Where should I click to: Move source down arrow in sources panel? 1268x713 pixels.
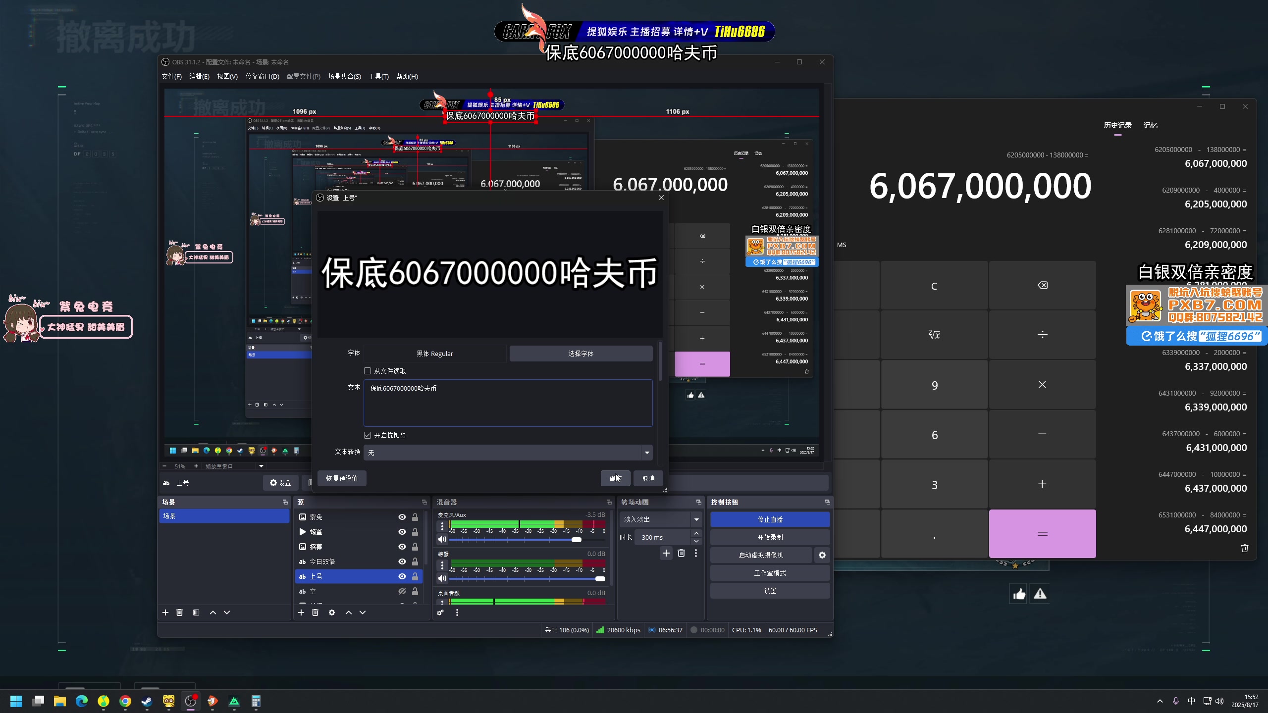363,612
